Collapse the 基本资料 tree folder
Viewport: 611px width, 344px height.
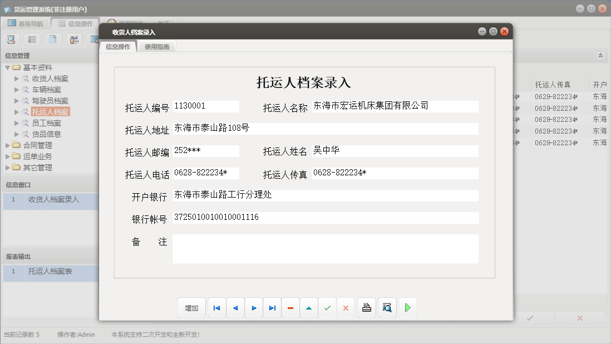tap(8, 67)
